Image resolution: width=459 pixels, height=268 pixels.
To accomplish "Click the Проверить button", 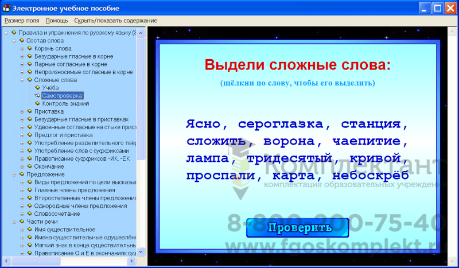I will 298,228.
